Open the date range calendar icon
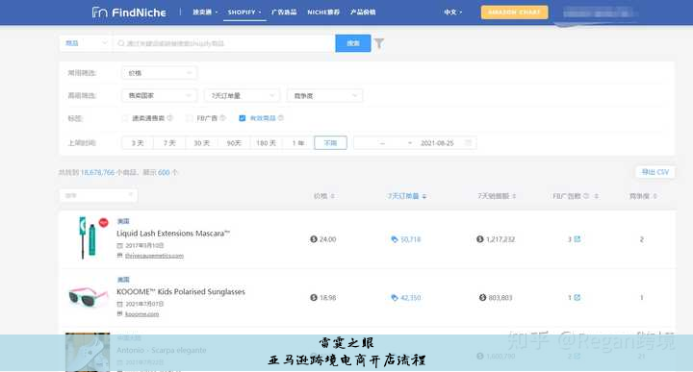The height and width of the screenshot is (372, 693). (468, 143)
